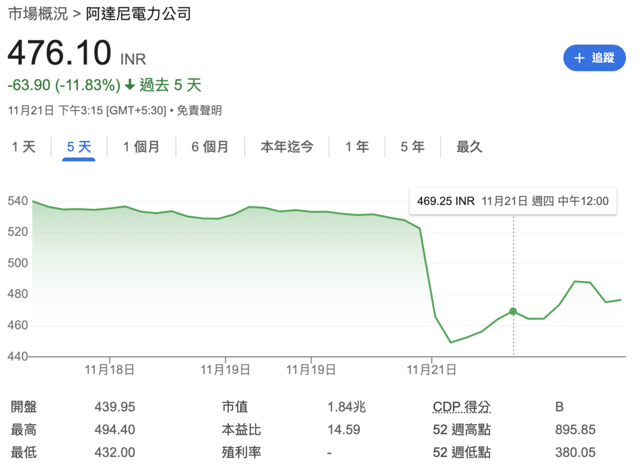644x465 pixels.
Task: Click the 市場概況 breadcrumb link
Action: [x=38, y=14]
